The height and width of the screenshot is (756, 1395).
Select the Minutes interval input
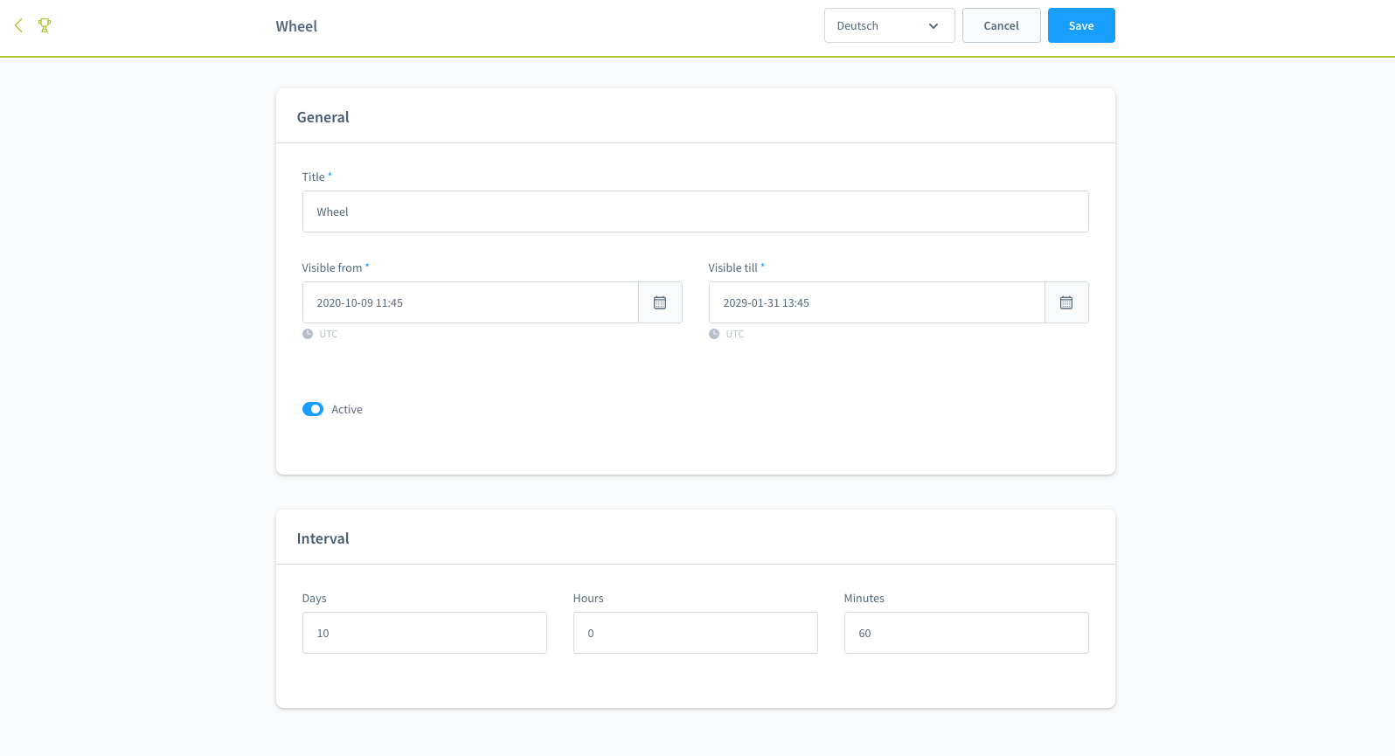pos(967,633)
